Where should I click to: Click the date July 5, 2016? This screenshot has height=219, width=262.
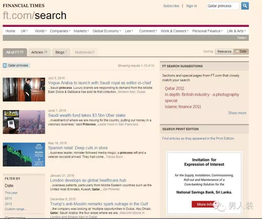coord(56,78)
